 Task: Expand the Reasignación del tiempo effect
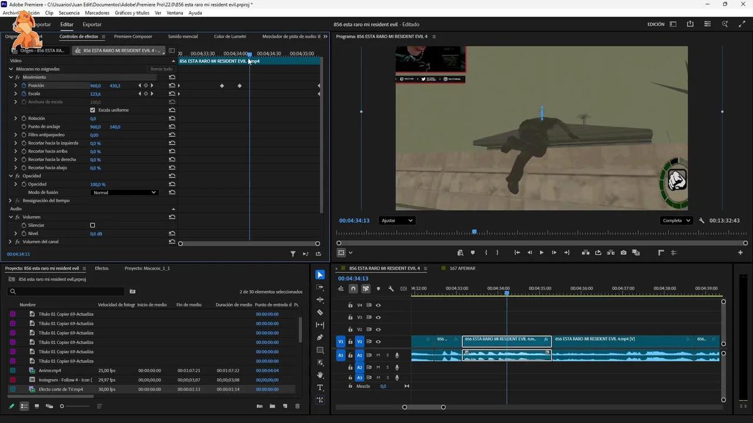pyautogui.click(x=11, y=201)
